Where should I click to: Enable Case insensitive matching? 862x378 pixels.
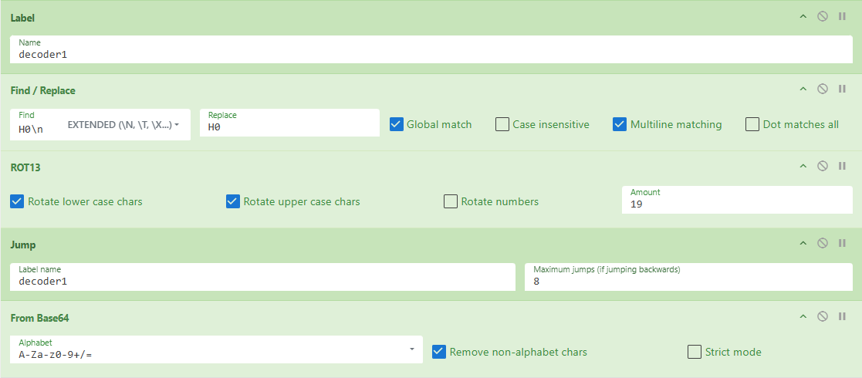click(x=502, y=124)
